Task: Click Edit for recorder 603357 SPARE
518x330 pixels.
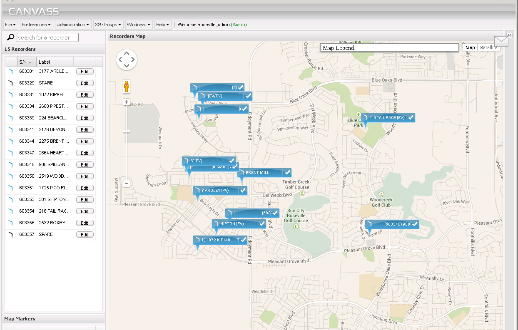Action: [x=85, y=234]
